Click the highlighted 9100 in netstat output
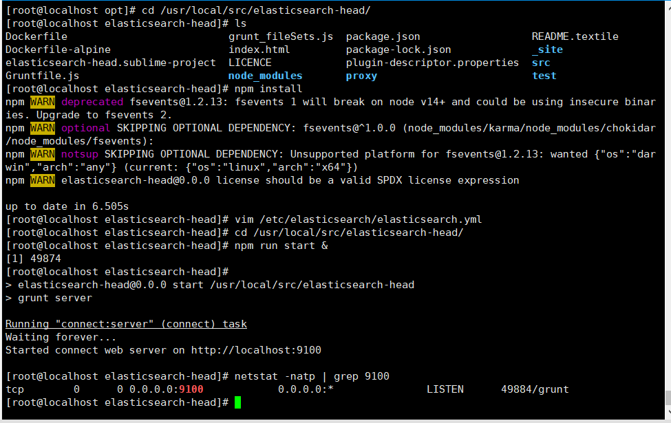The height and width of the screenshot is (423, 671). [191, 389]
